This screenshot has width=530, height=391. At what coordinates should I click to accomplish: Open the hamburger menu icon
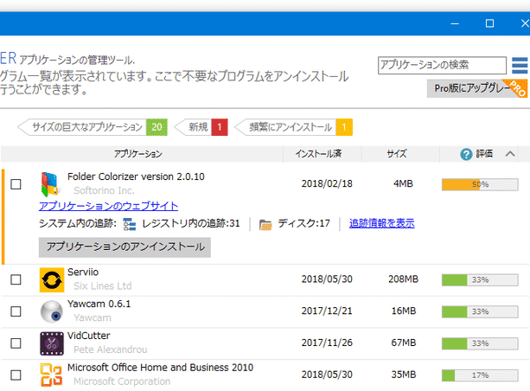click(x=520, y=65)
